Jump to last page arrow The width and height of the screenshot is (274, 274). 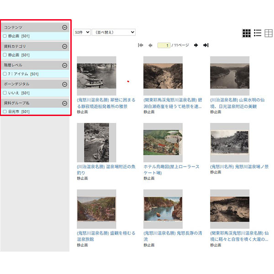pos(206,45)
